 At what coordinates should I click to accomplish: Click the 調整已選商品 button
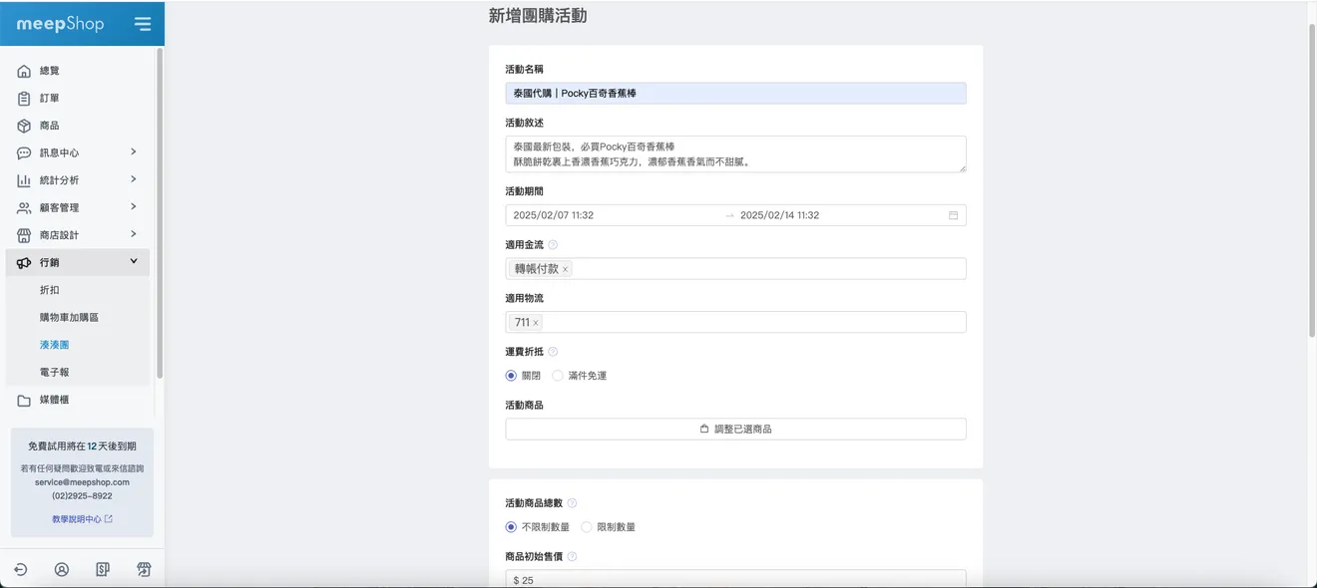pyautogui.click(x=735, y=429)
